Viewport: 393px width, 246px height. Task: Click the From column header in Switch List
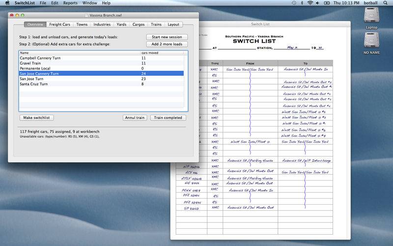point(250,63)
